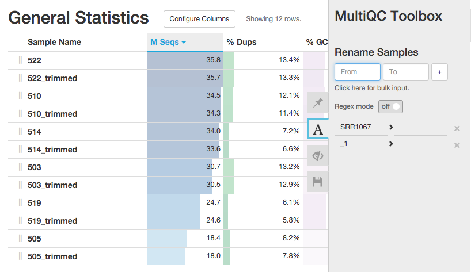471x272 pixels.
Task: Open the hide samples eye toolbox tab
Action: (x=318, y=156)
